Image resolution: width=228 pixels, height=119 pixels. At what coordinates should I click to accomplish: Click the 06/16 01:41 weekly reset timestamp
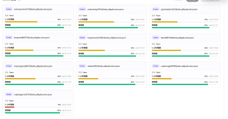point(67,110)
